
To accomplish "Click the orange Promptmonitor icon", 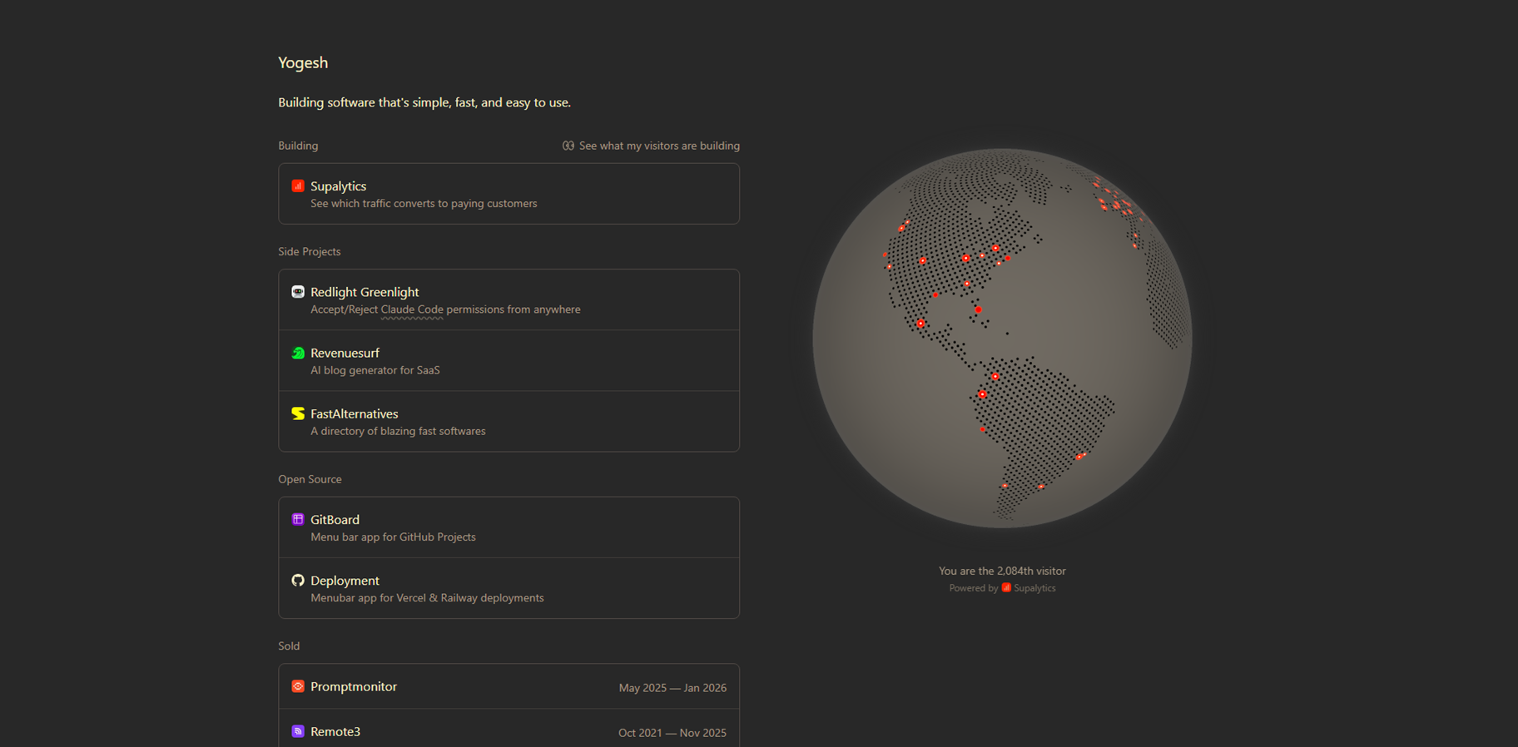I will click(x=298, y=686).
